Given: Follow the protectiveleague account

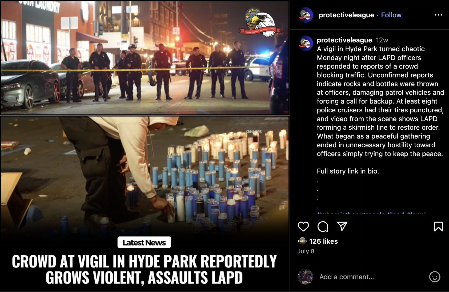Looking at the screenshot, I should pyautogui.click(x=391, y=15).
